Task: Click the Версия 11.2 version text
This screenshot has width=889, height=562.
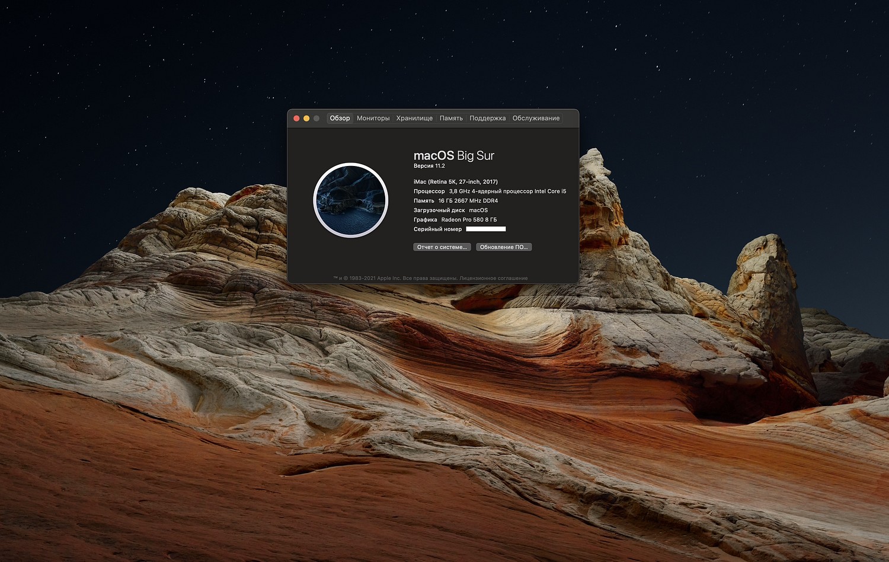Action: (429, 166)
